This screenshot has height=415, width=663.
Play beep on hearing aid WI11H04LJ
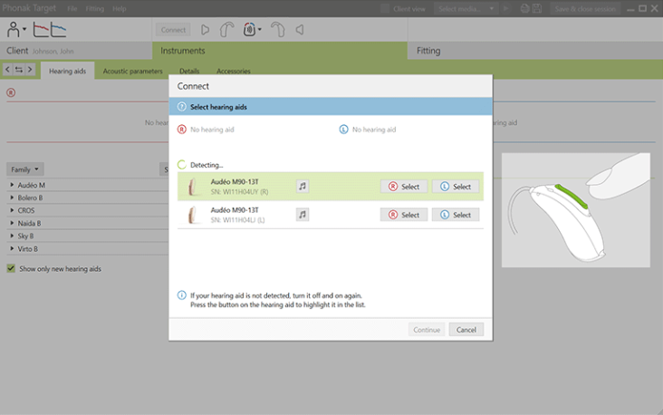tap(303, 215)
